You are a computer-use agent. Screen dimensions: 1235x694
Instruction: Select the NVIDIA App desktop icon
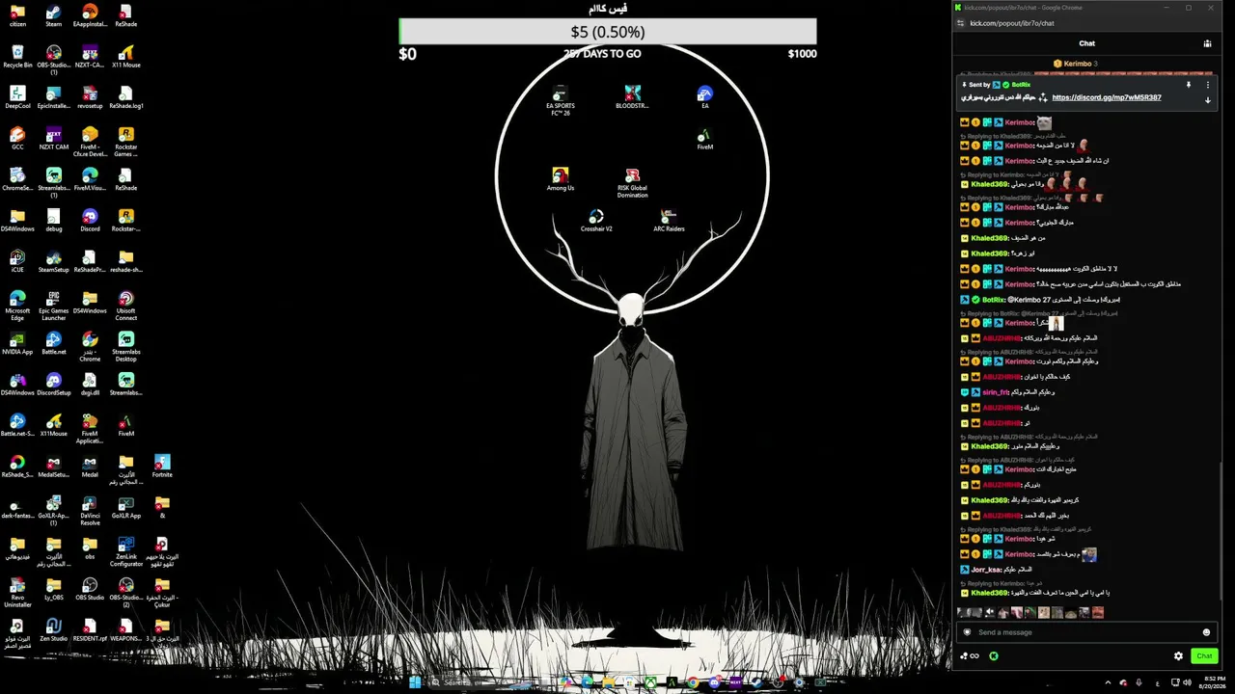pos(17,344)
